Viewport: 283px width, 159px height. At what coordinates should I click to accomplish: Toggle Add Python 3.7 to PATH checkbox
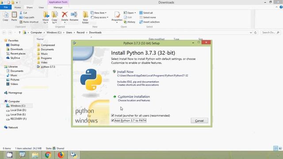pyautogui.click(x=113, y=120)
